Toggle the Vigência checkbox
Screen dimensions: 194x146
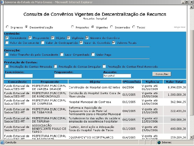point(68,38)
